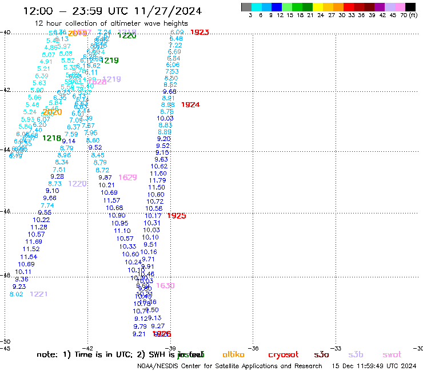423x371 pixels.
Task: Click the "NOAA/NESDIS Center for Satellite Applications and Research" credit
Action: coord(230,366)
